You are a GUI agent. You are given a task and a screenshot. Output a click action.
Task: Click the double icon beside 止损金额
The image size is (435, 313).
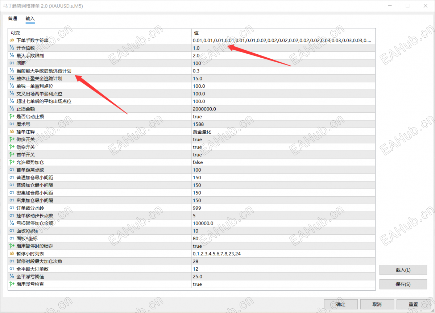[12, 109]
